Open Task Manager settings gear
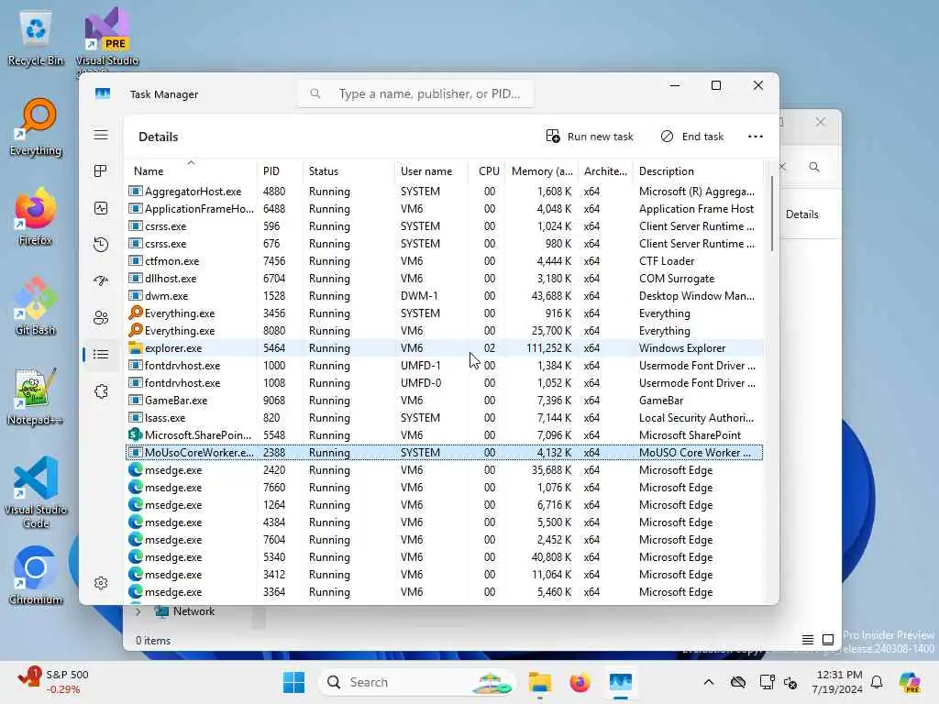 [x=101, y=582]
